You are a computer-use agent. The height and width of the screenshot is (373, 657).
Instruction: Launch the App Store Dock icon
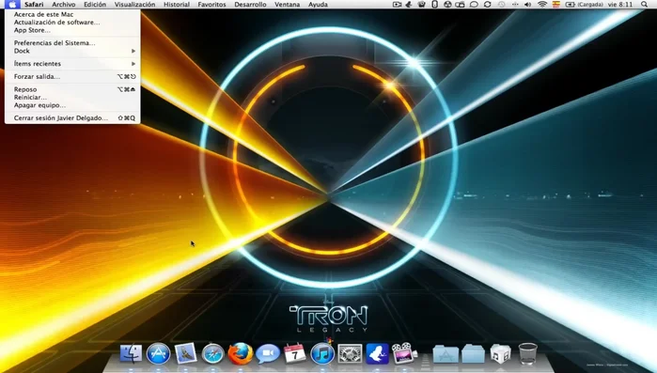[159, 354]
